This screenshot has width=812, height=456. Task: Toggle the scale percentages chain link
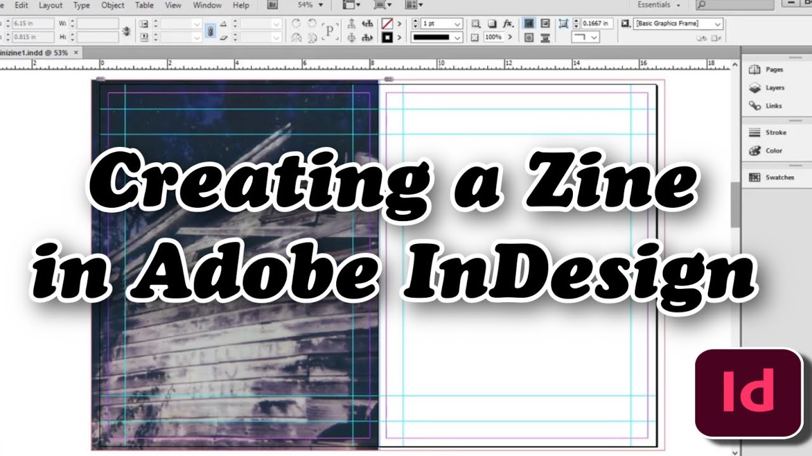click(x=210, y=30)
